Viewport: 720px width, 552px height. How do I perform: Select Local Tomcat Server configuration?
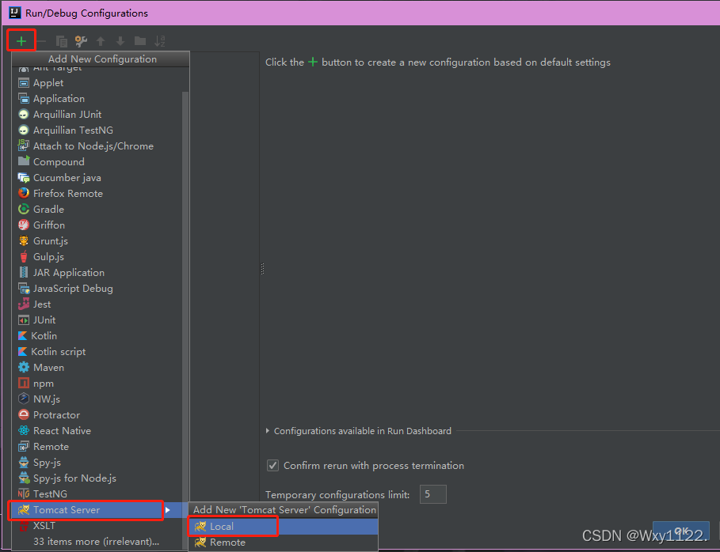(283, 527)
